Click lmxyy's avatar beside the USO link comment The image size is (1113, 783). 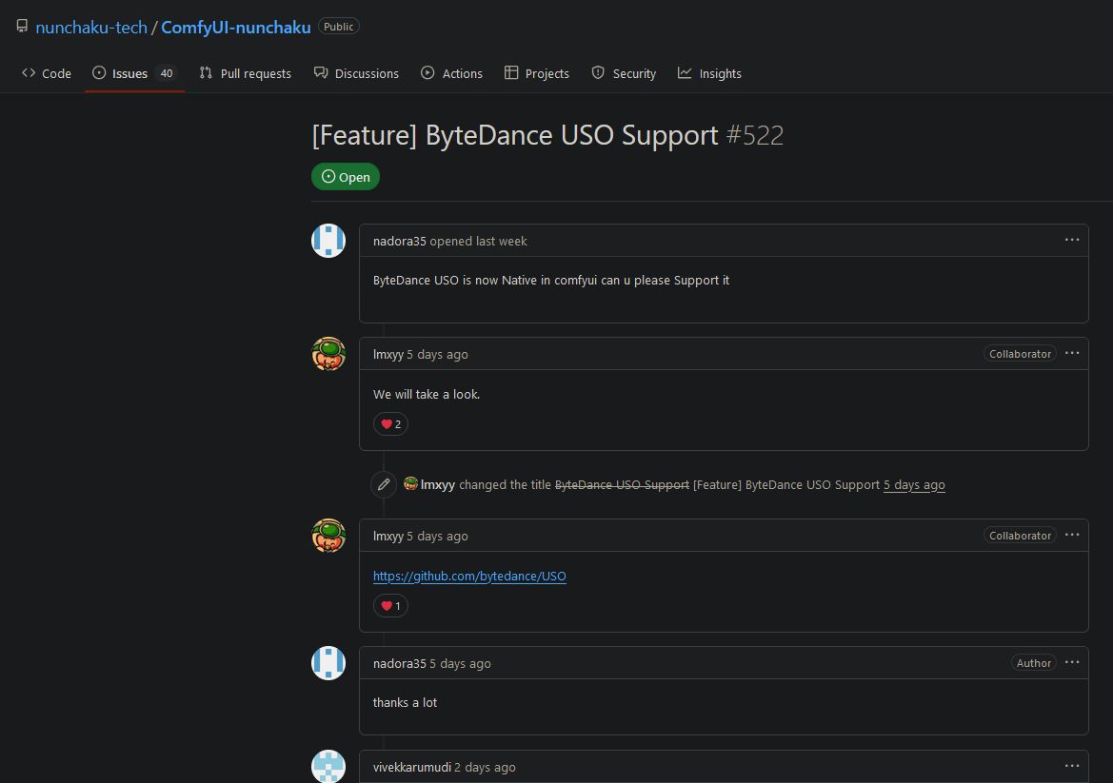point(328,536)
